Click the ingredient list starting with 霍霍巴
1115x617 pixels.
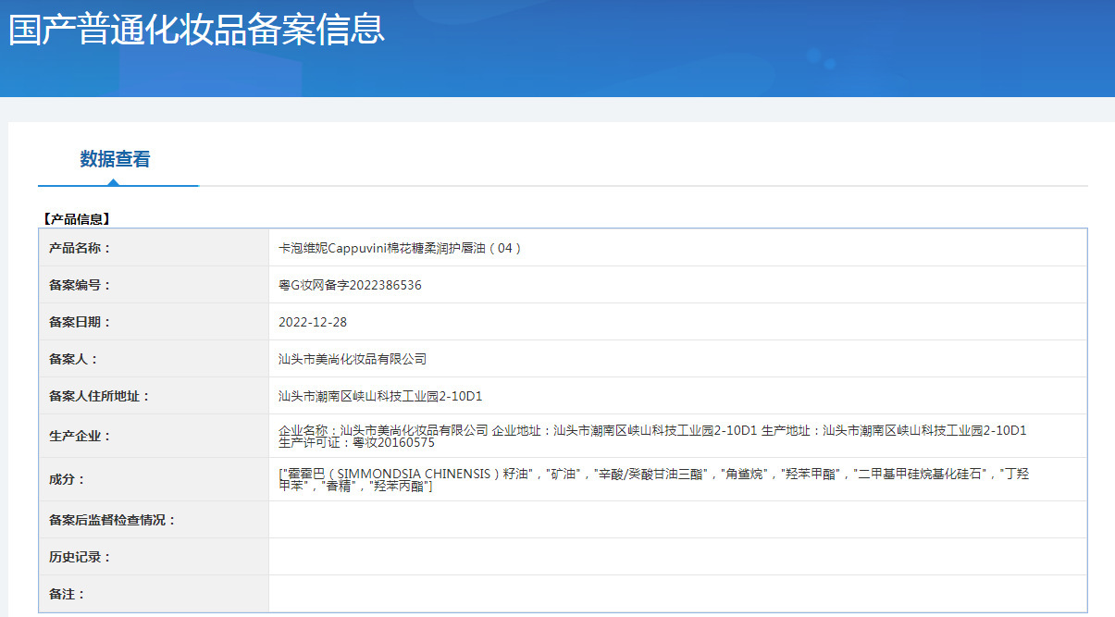(653, 480)
